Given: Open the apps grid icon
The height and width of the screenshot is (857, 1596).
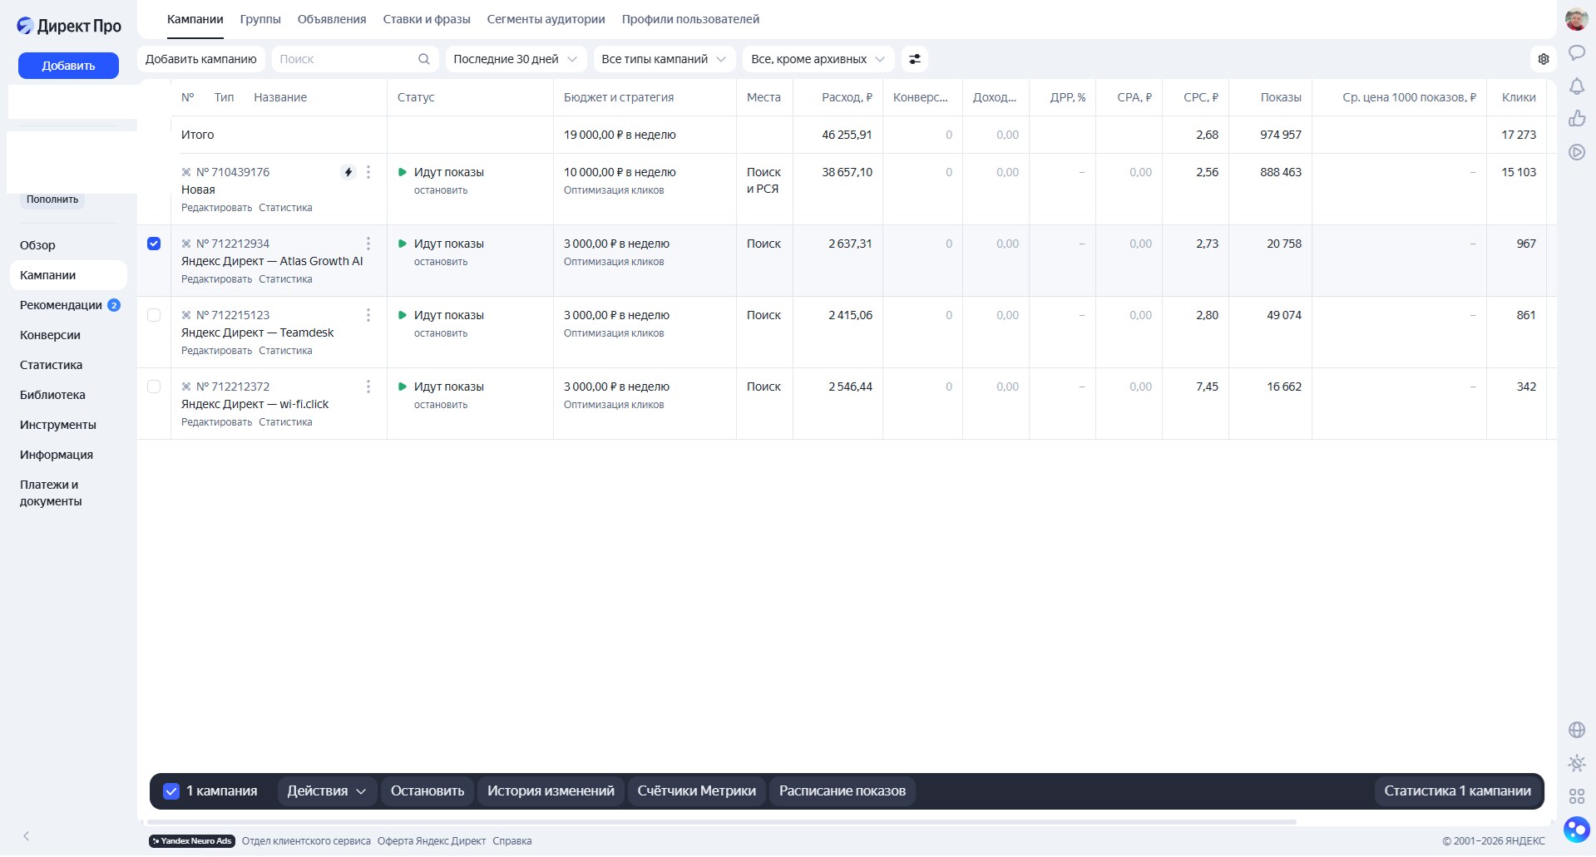Looking at the screenshot, I should pos(1576,796).
